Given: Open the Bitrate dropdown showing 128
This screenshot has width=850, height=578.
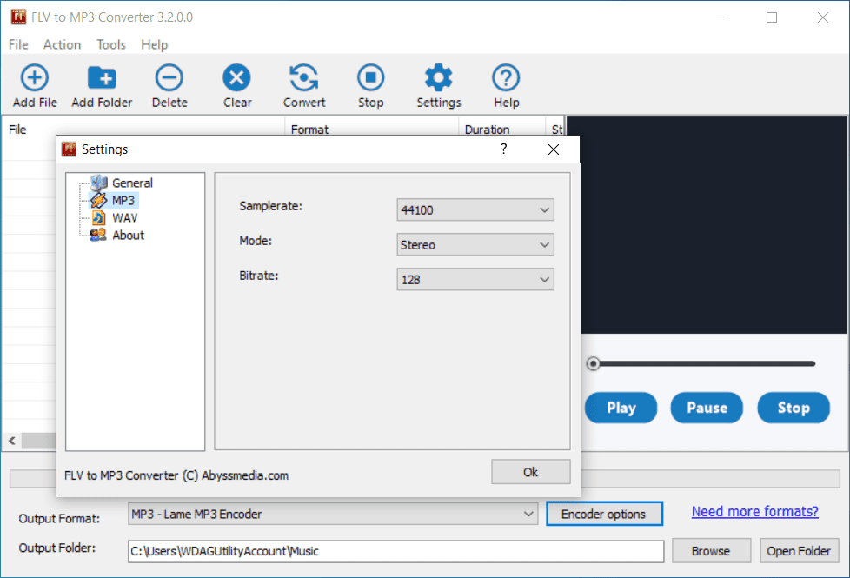Looking at the screenshot, I should (475, 279).
